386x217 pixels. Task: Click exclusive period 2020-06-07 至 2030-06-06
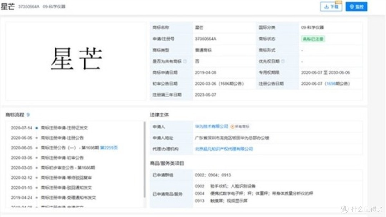(x=326, y=73)
